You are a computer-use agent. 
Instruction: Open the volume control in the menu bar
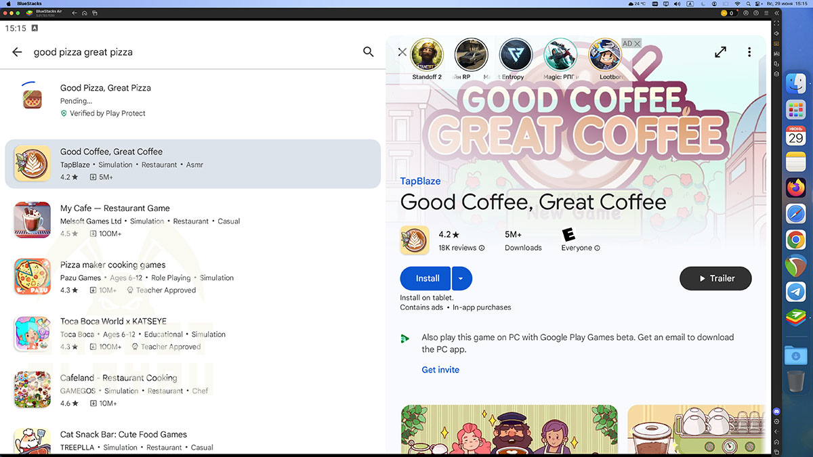pos(677,3)
